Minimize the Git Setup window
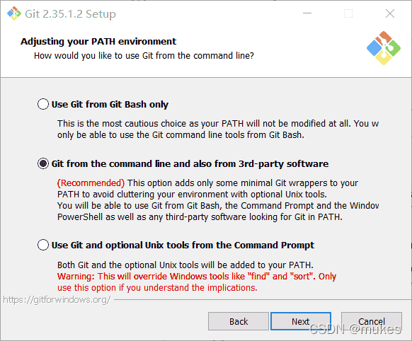Viewport: 412px width, 341px height. (307, 13)
